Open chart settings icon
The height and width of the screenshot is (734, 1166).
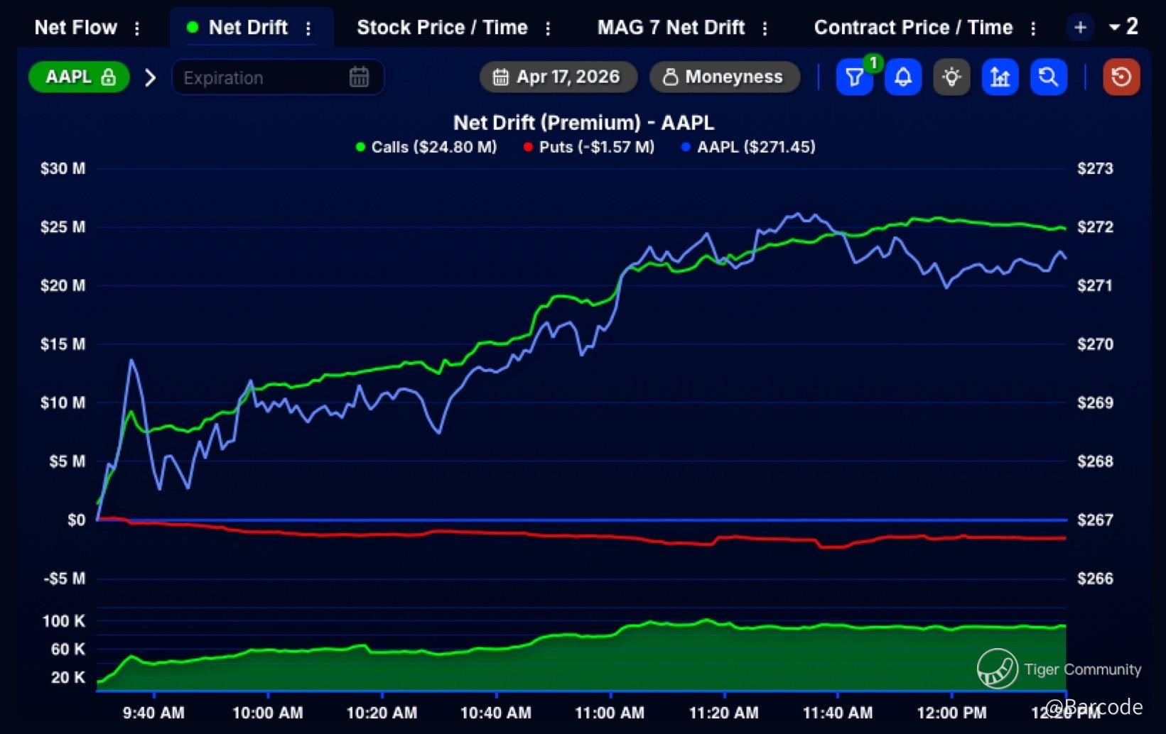(x=1000, y=77)
